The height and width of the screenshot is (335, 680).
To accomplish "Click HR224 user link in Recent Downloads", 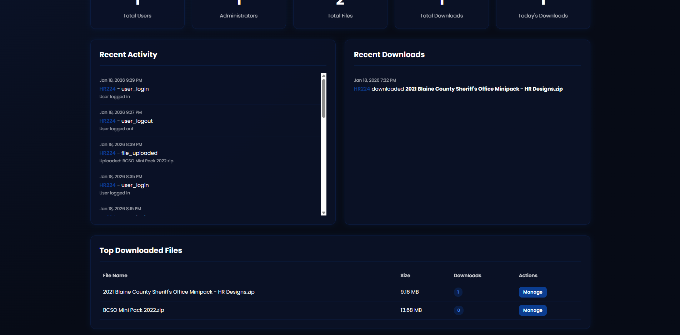I will tap(361, 89).
